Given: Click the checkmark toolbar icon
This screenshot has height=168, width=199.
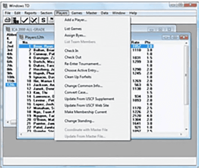Looking at the screenshot, I should point(25,20).
